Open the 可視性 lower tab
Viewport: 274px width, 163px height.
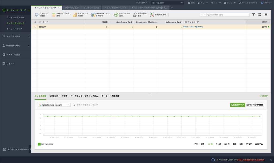(x=64, y=96)
